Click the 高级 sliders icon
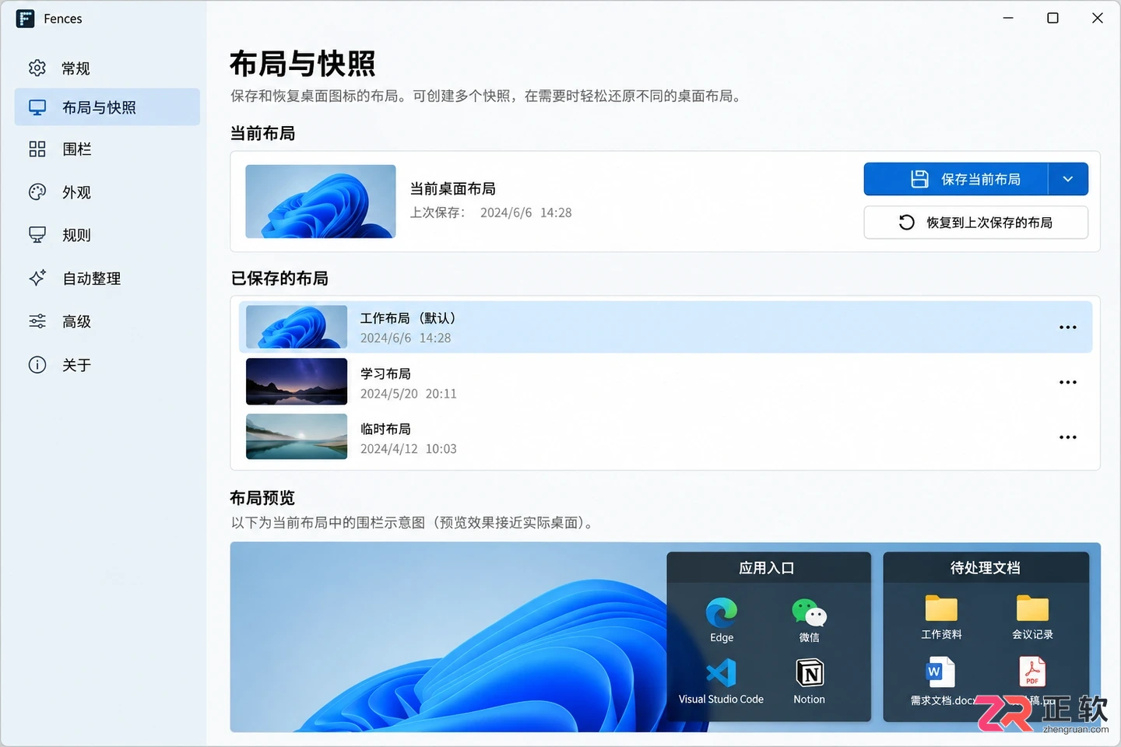 [x=37, y=321]
